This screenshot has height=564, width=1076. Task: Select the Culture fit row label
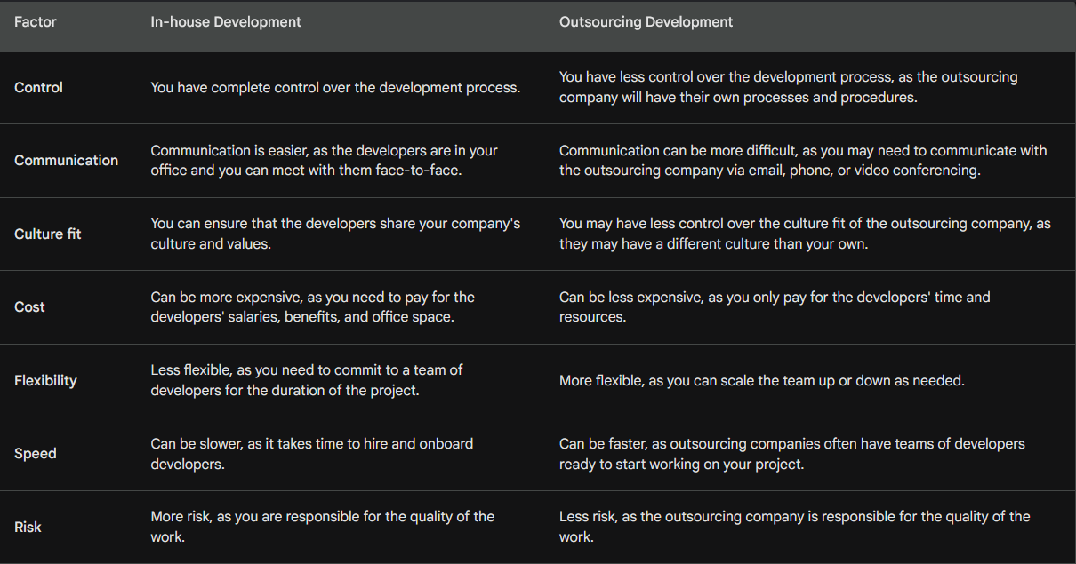click(48, 234)
